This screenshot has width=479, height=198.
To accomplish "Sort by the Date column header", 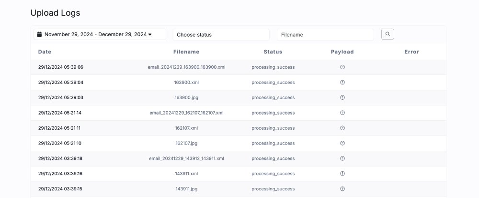I will [45, 52].
